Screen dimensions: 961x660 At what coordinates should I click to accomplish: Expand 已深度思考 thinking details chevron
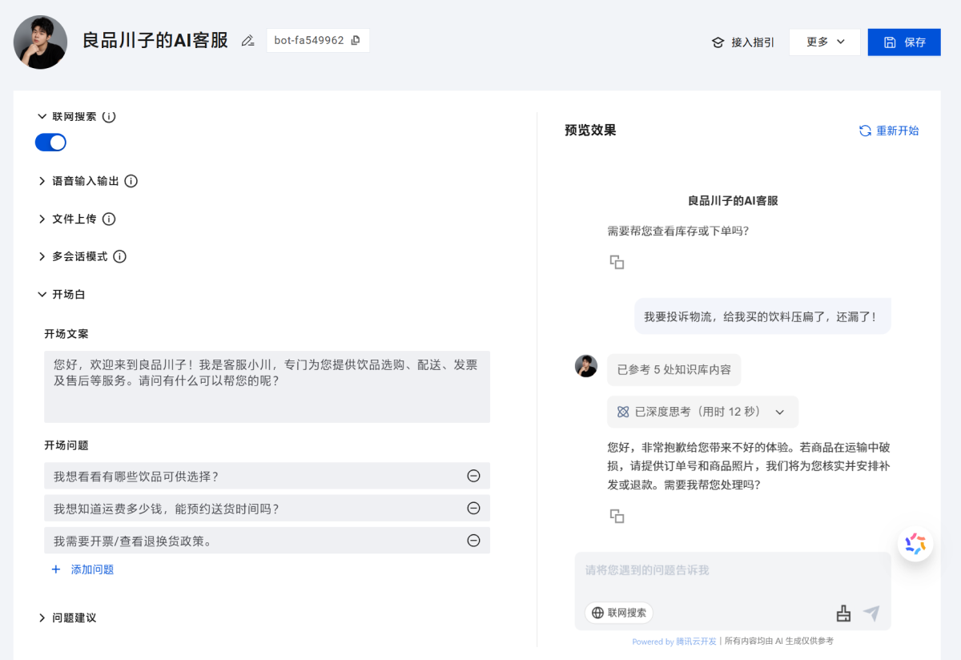(x=780, y=412)
